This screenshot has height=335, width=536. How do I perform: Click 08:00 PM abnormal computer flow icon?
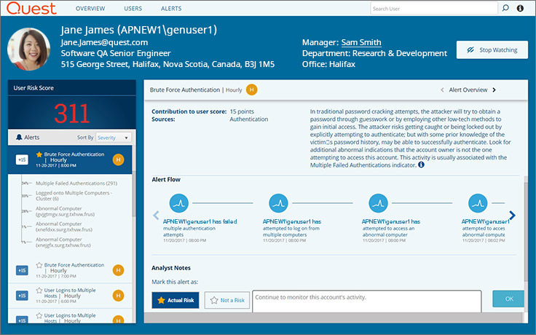coord(378,203)
